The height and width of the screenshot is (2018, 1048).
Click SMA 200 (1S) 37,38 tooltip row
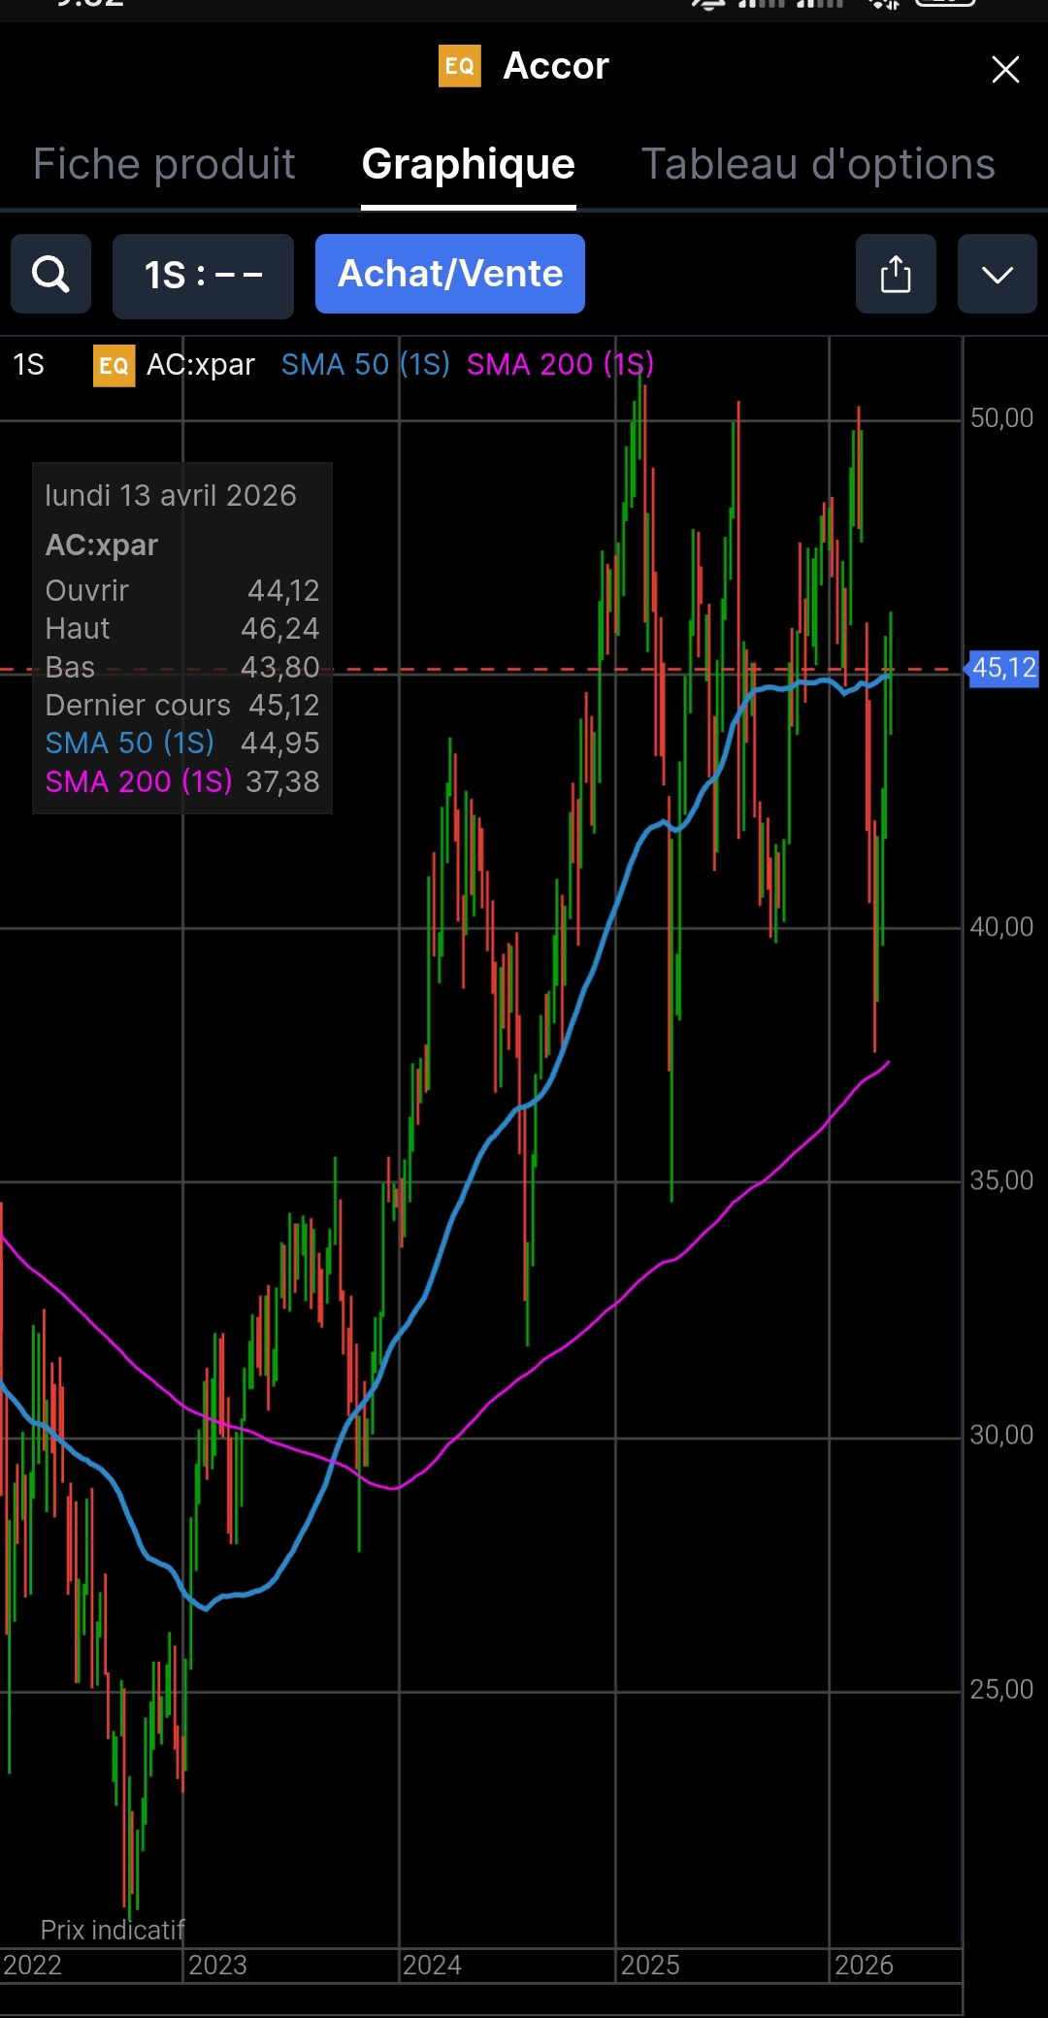pyautogui.click(x=182, y=781)
